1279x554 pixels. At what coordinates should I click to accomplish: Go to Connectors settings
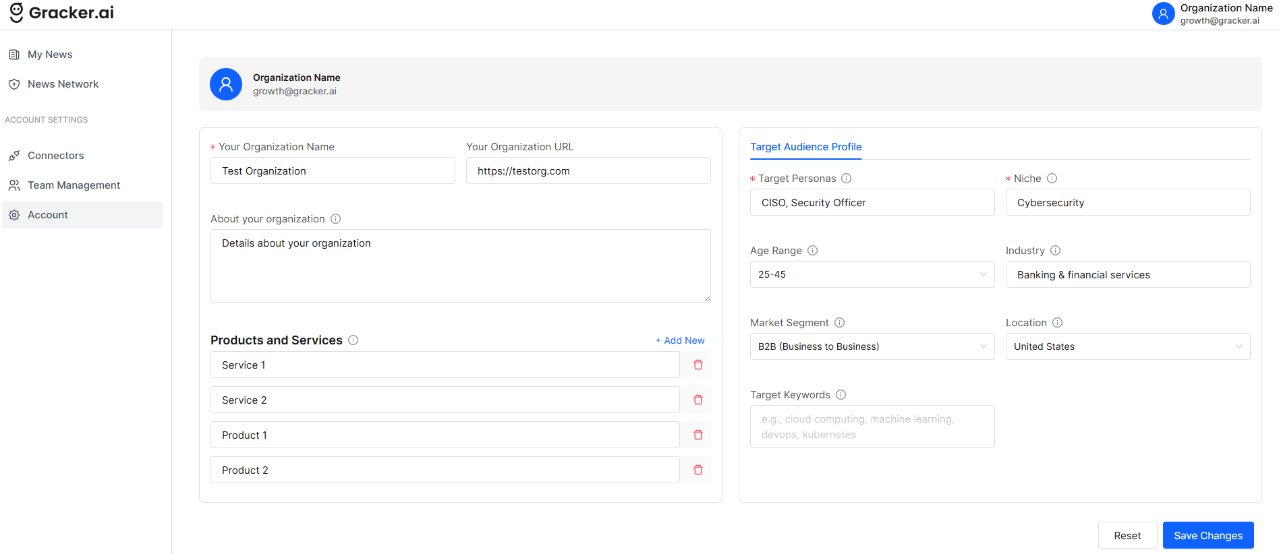82,156
